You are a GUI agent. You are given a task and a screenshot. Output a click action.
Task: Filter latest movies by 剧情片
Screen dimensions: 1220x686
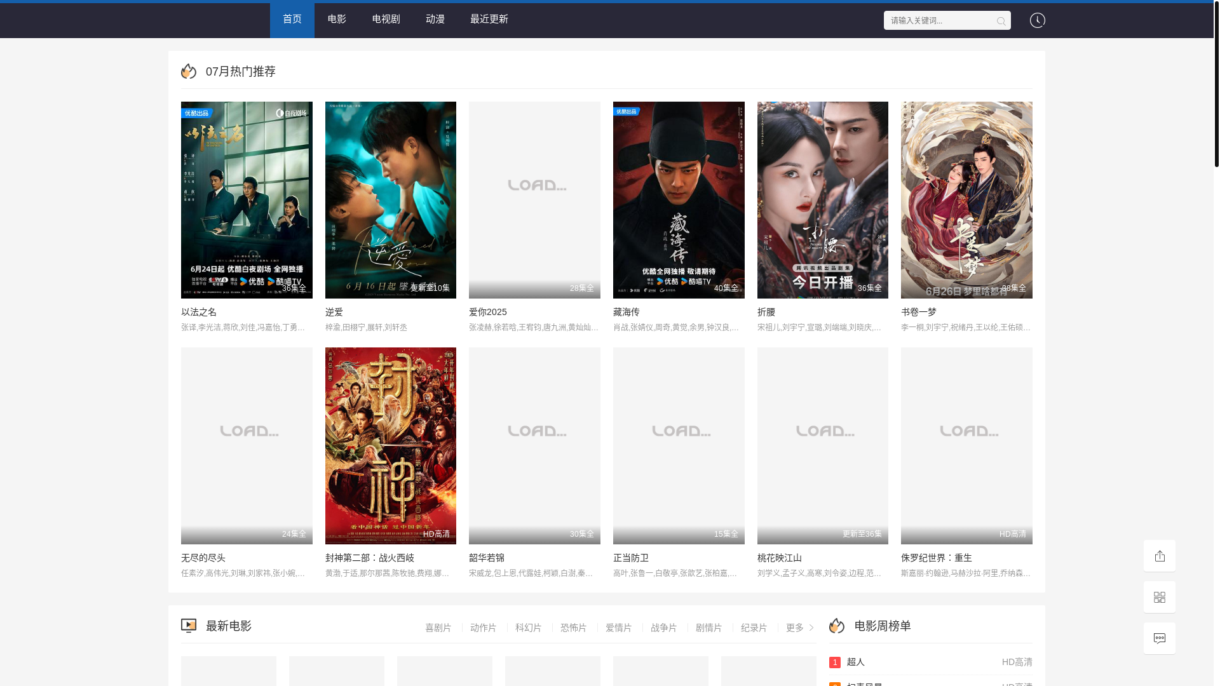709,628
